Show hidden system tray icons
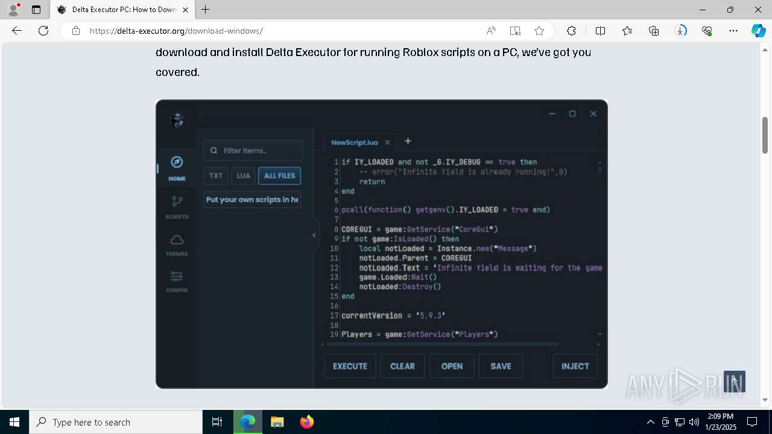772x434 pixels. click(x=650, y=422)
